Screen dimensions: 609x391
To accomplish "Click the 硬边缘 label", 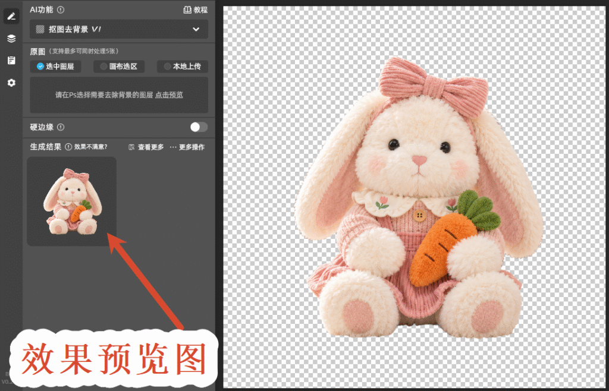I will (42, 127).
